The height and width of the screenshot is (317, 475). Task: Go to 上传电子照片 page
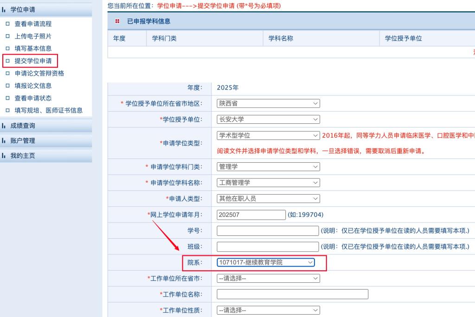[33, 36]
